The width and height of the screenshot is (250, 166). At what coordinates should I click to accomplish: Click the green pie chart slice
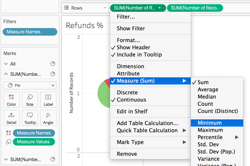pyautogui.click(x=103, y=95)
